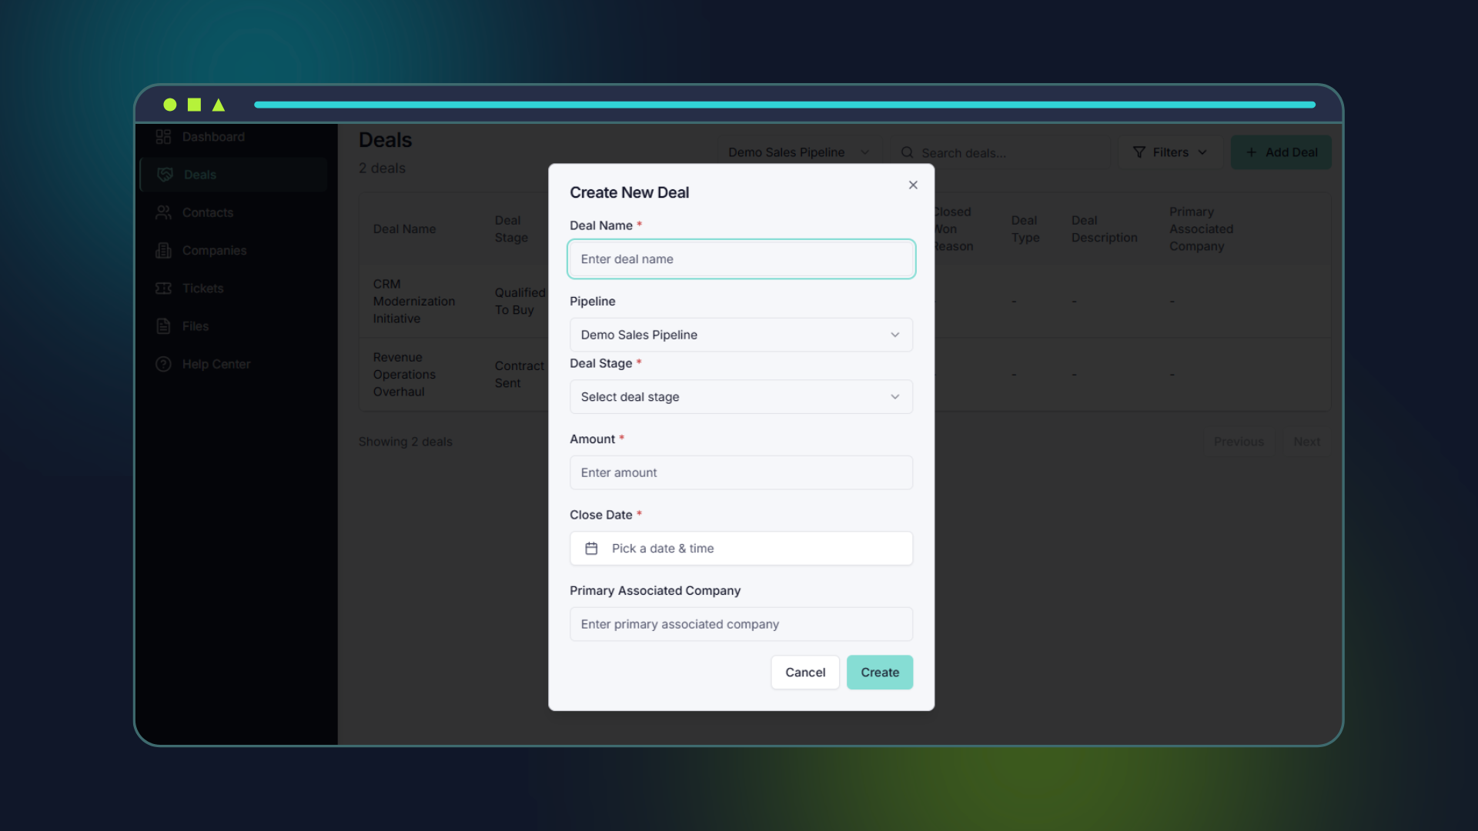Click the funnel icon on Filters
Screen dimensions: 1478x831
pos(1140,152)
